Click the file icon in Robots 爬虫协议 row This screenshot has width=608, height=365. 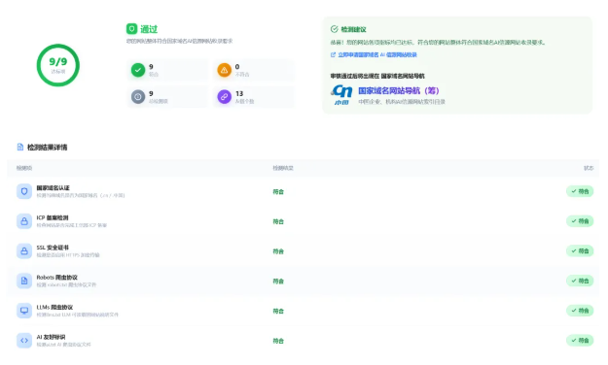[24, 281]
